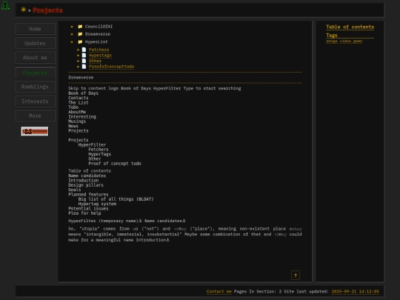Click the Fetchers page icon
Viewport: 400px width, 300px height.
point(84,50)
